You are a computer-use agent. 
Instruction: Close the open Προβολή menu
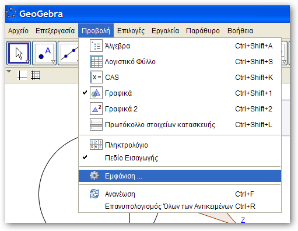tap(96, 31)
